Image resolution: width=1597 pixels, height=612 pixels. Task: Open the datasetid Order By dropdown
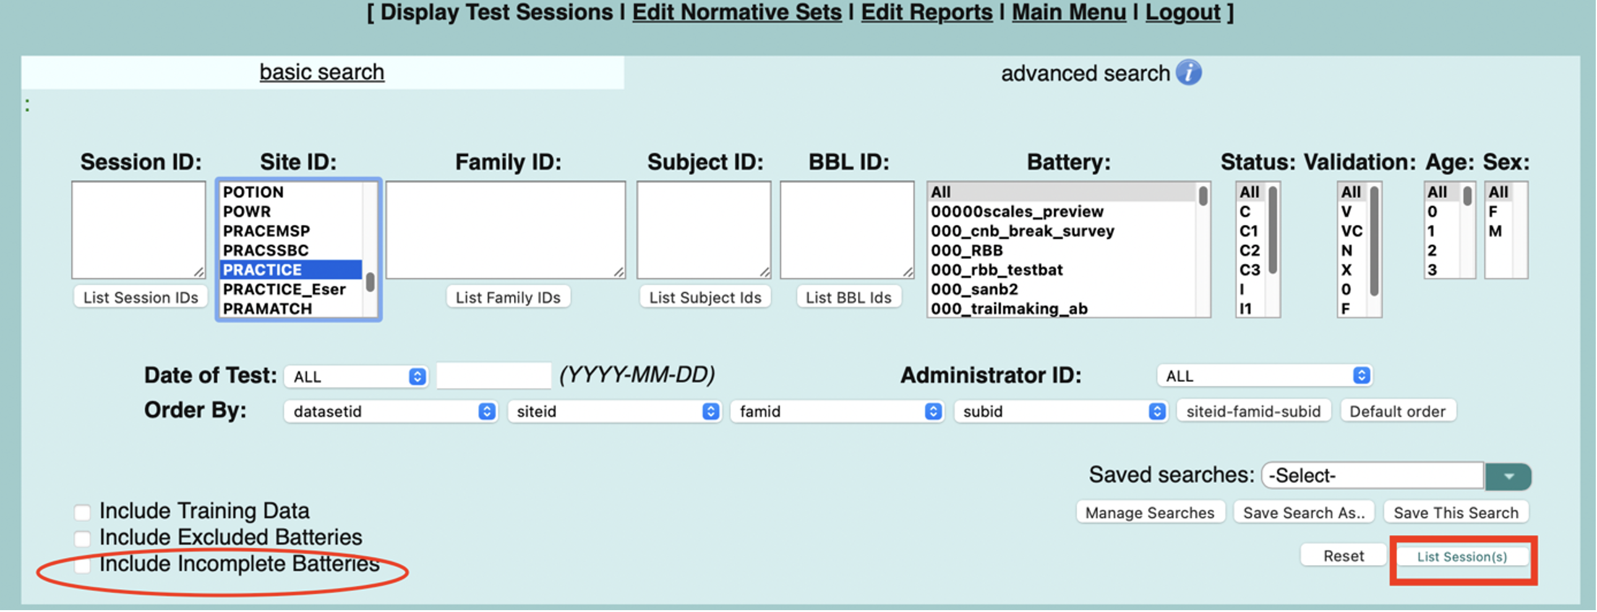(x=391, y=412)
